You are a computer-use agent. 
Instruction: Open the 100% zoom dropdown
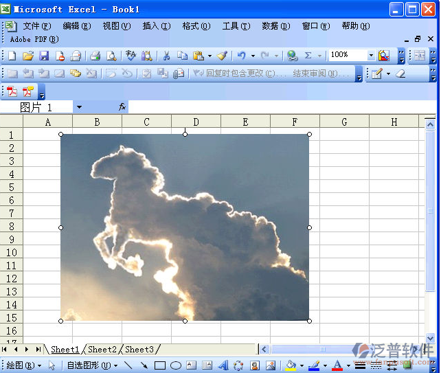coord(371,55)
